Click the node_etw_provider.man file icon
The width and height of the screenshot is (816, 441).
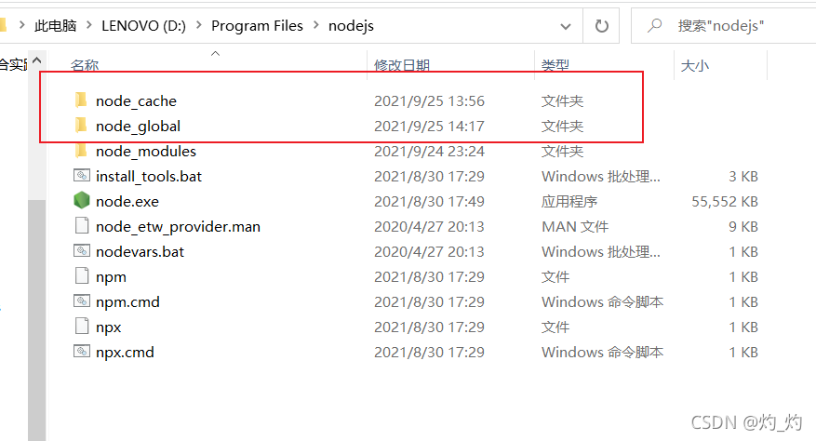point(82,225)
